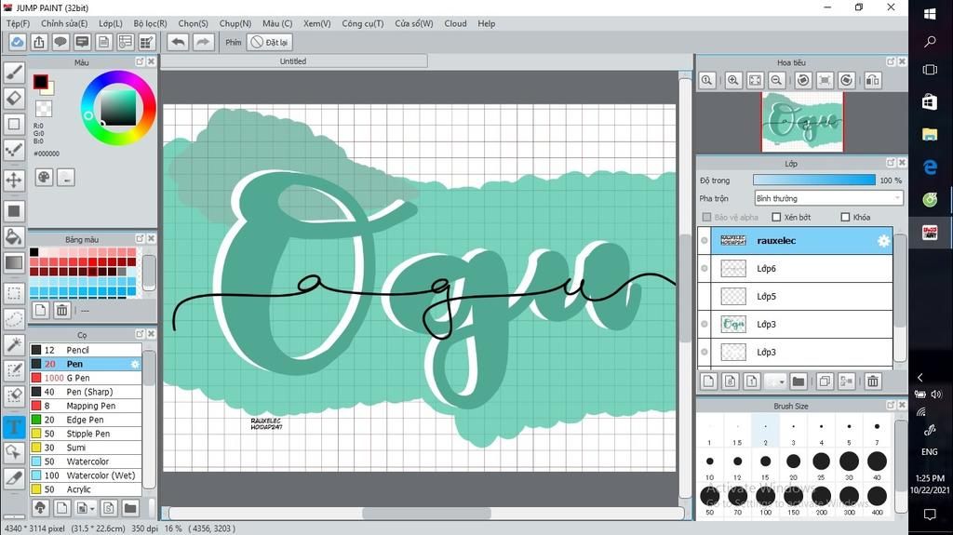Click the Undo arrow in toolbar
Screen dimensions: 953x535
[x=178, y=42]
